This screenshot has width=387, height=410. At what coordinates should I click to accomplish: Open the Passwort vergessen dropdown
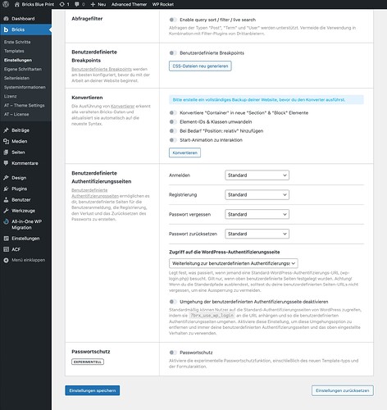coord(257,214)
